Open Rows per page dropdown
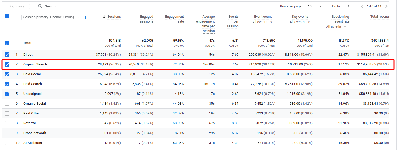 click(315, 6)
